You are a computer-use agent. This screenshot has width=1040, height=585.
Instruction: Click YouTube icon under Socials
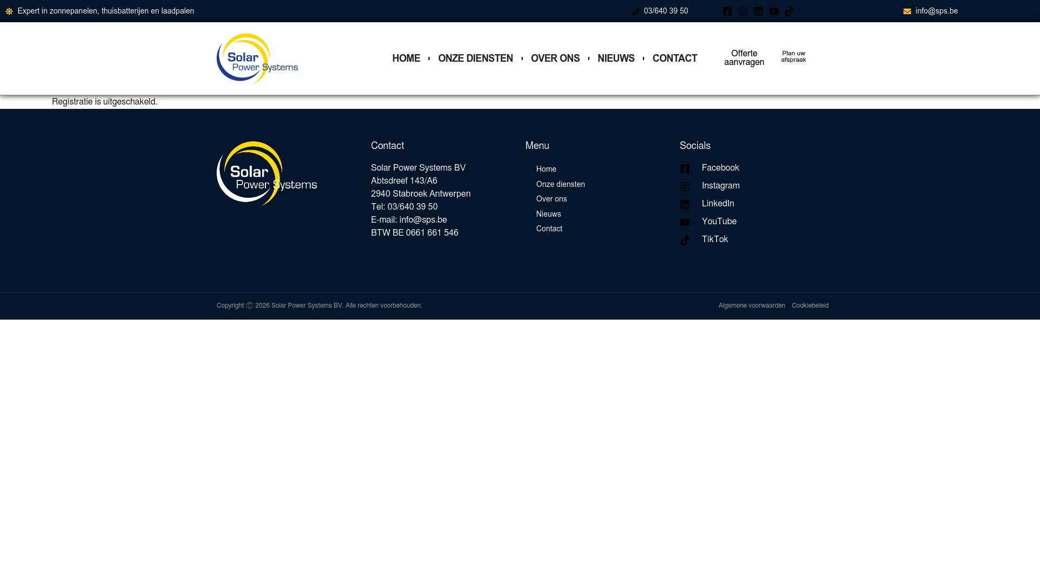pos(685,223)
